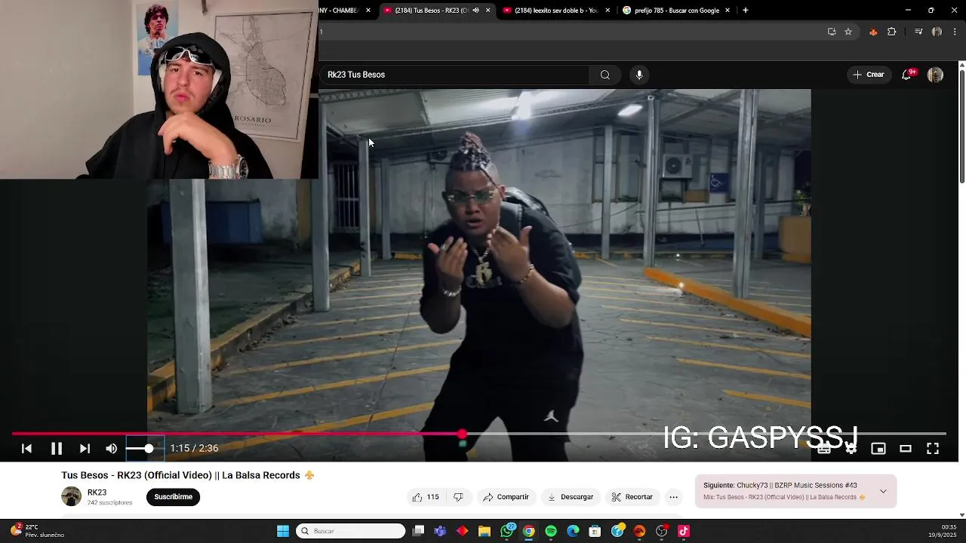This screenshot has height=543, width=966.
Task: Bookmark this page with the star
Action: click(848, 32)
